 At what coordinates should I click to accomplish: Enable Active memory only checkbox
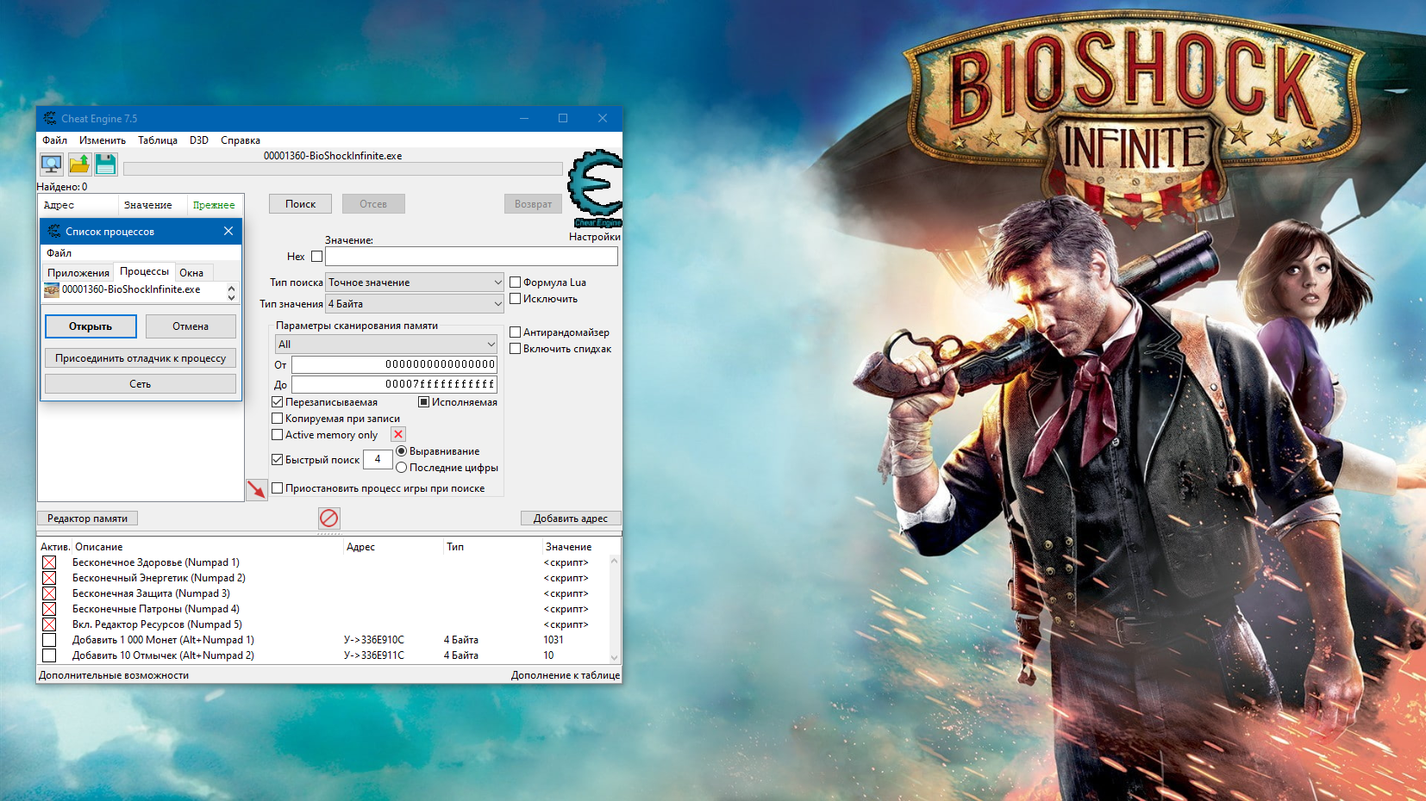278,435
